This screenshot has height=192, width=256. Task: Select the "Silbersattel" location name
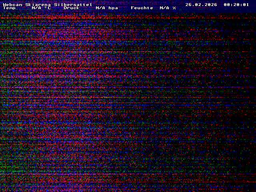tap(73, 4)
